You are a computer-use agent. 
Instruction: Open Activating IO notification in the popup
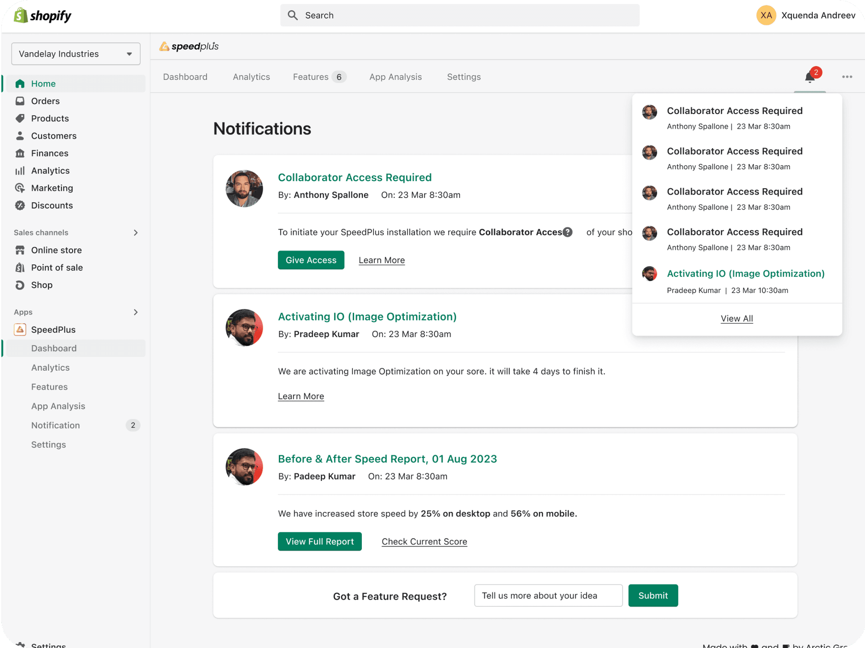pyautogui.click(x=737, y=281)
